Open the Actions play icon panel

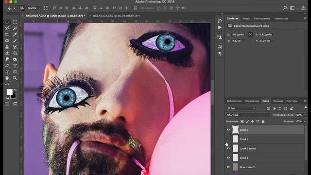click(220, 27)
